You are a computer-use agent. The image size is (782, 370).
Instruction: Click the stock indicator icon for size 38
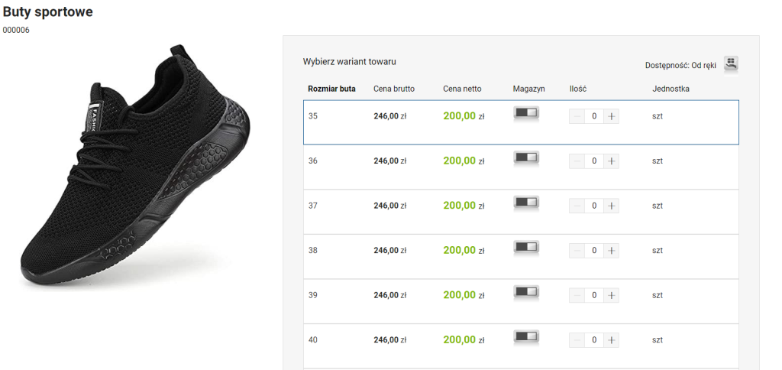pyautogui.click(x=526, y=247)
